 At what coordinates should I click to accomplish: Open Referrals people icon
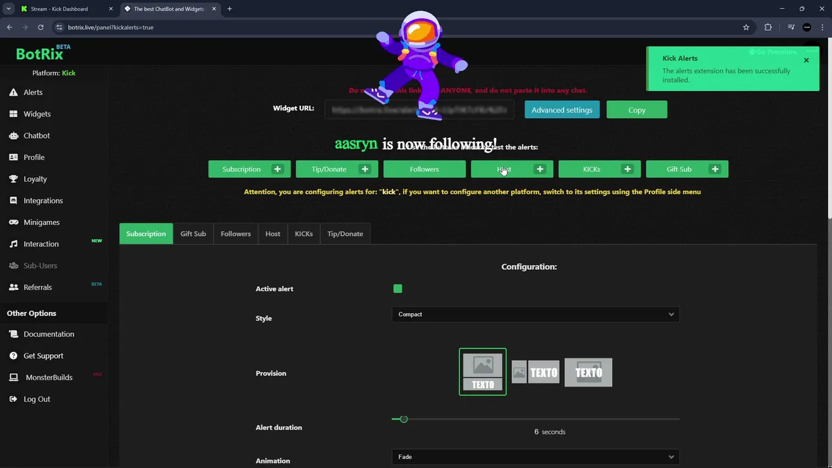(13, 287)
